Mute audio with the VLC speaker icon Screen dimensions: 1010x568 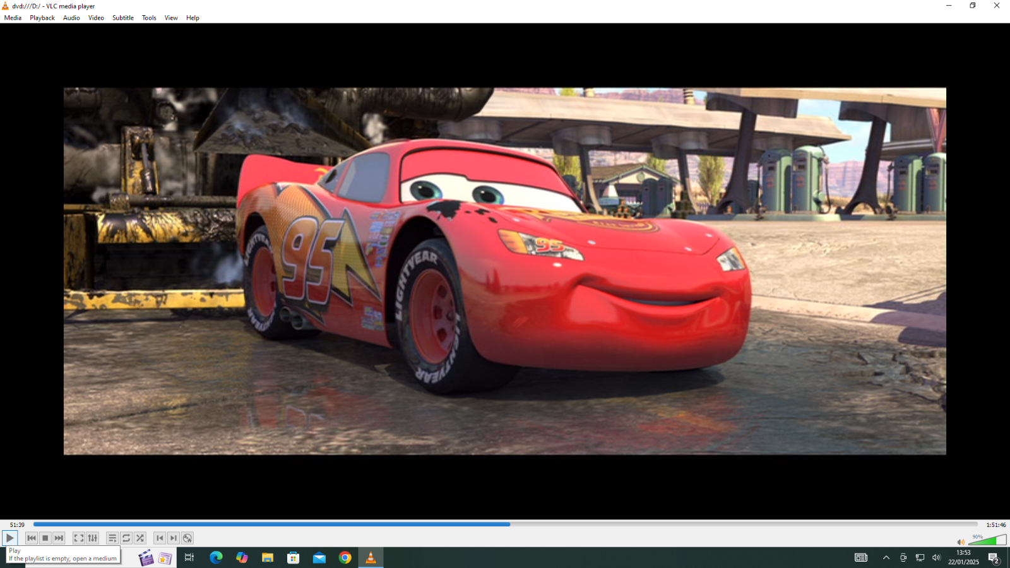pos(961,542)
